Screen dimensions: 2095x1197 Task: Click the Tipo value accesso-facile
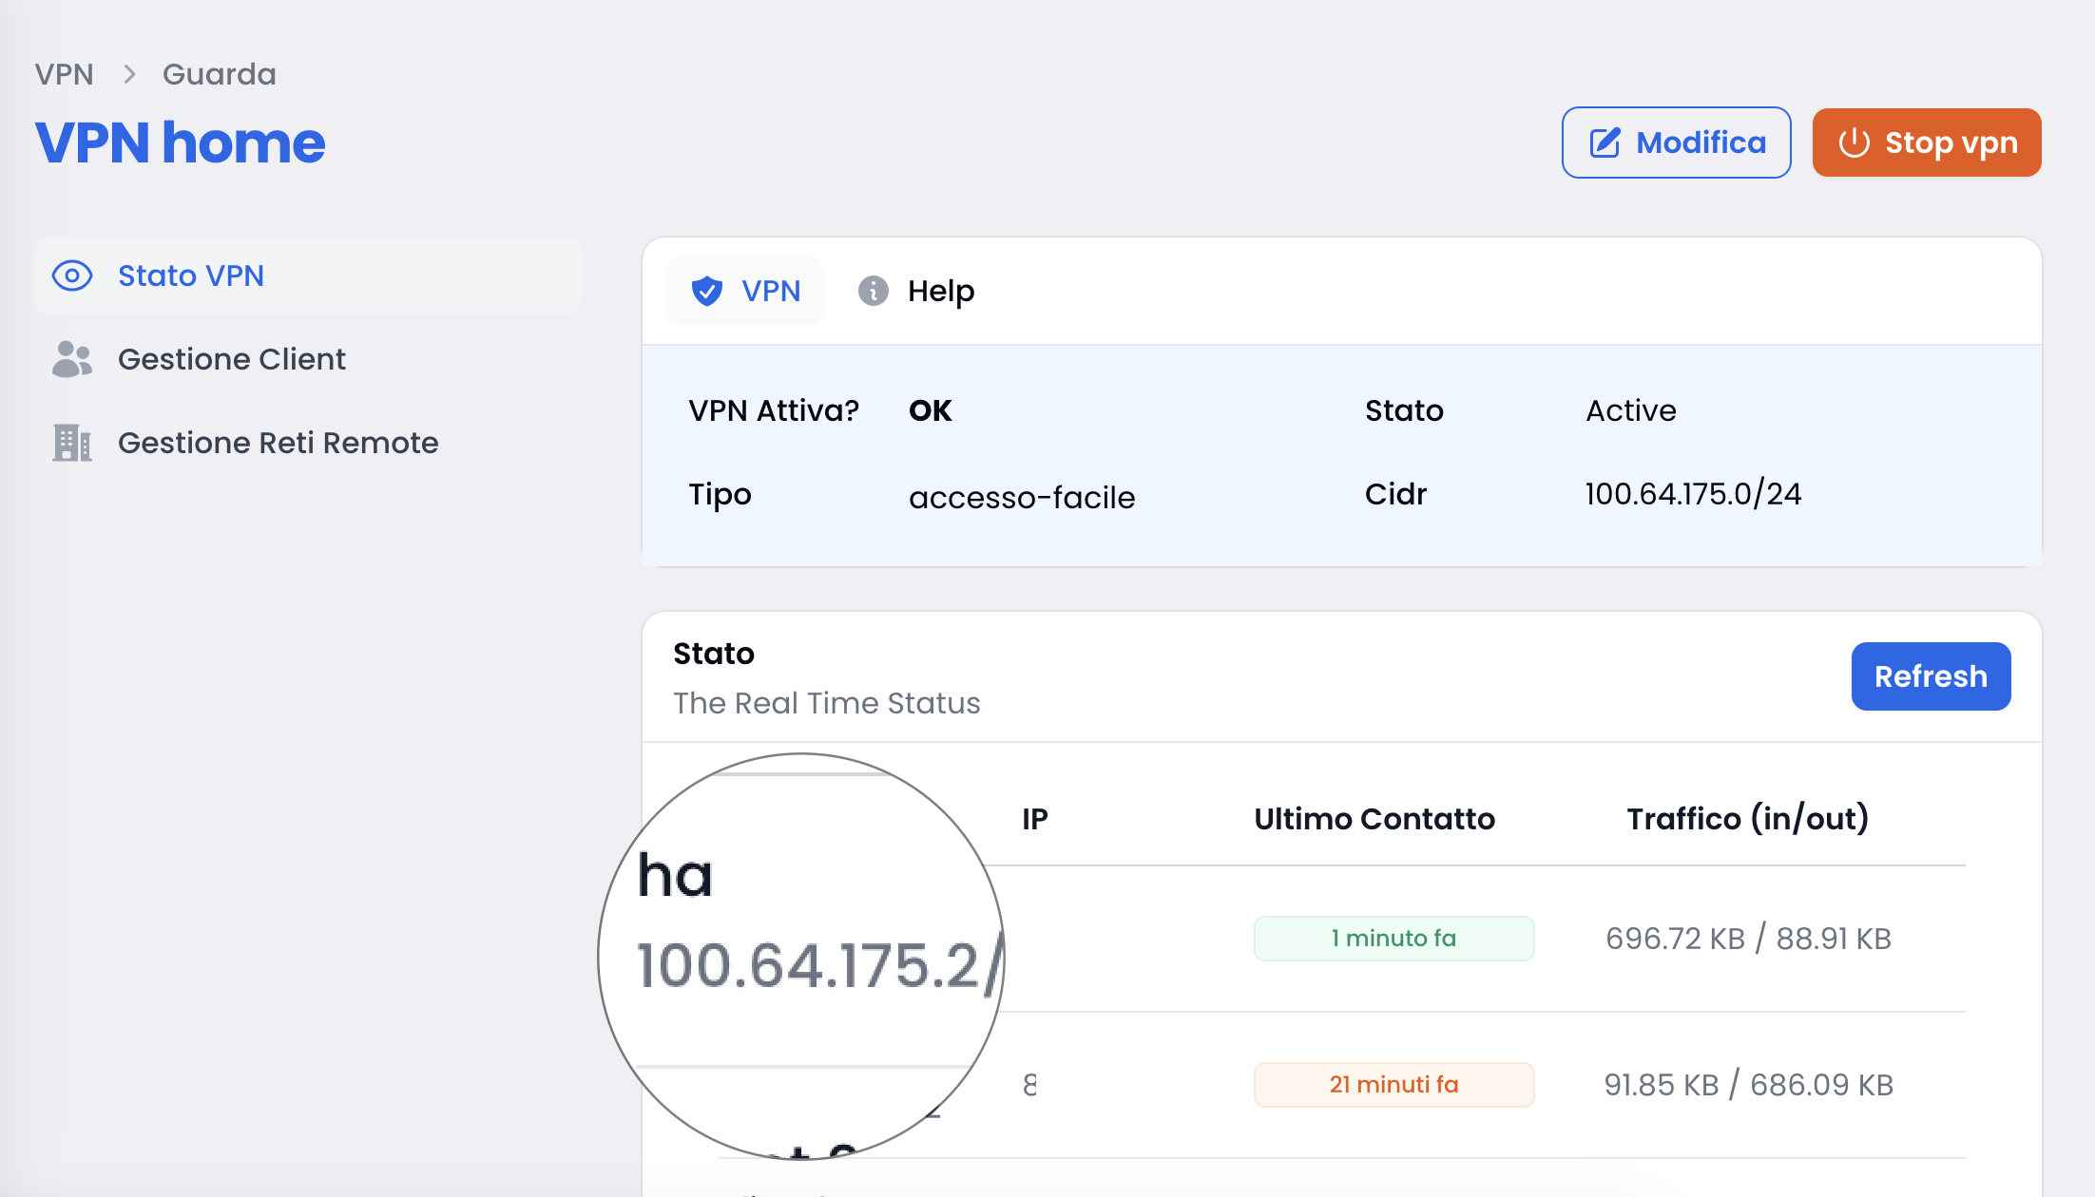click(1022, 497)
